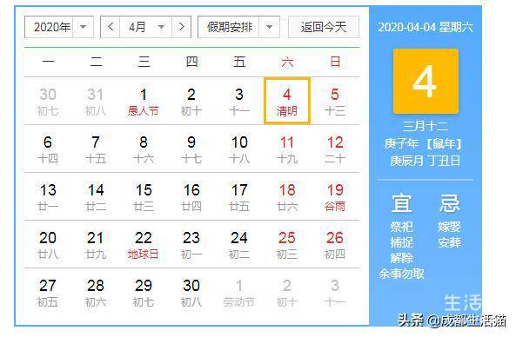Select April 3 十一
The image size is (516, 337).
point(239,101)
